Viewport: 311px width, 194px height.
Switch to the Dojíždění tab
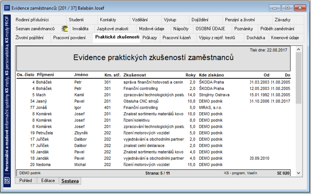click(x=206, y=20)
